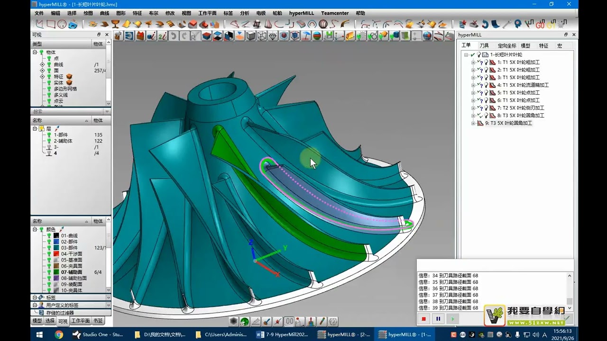Collapse the 1-长短叶片叶轮 joblist root
The image size is (607, 341).
click(466, 55)
